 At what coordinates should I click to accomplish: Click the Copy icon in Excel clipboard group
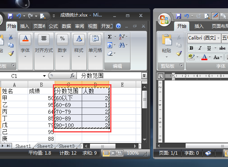(x=11, y=45)
